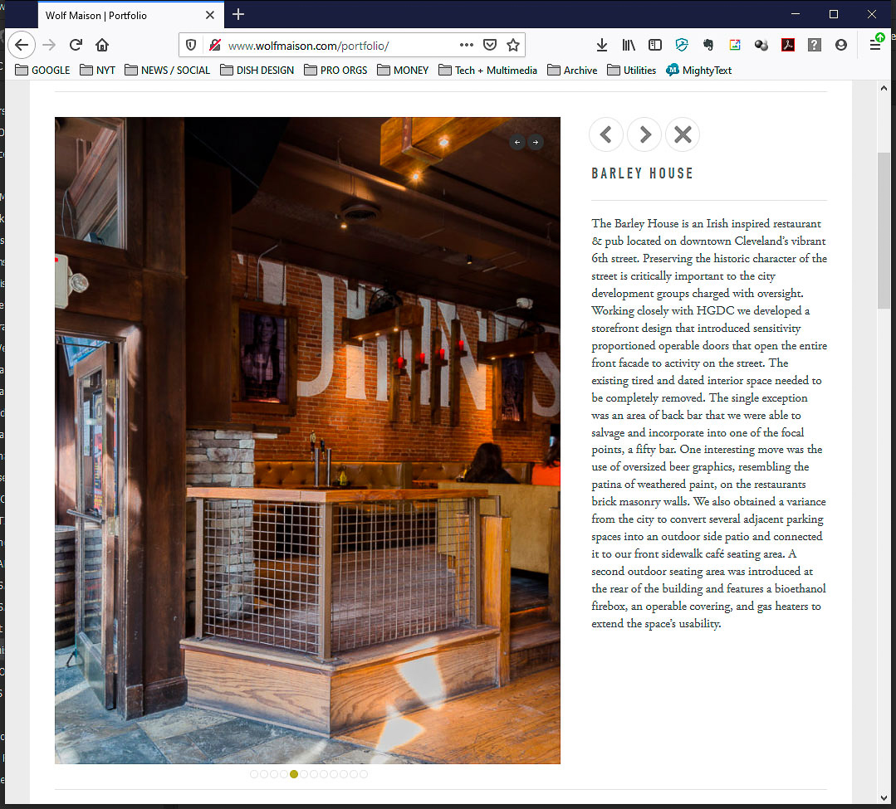Open the Downloads panel
The width and height of the screenshot is (896, 809).
(x=602, y=45)
